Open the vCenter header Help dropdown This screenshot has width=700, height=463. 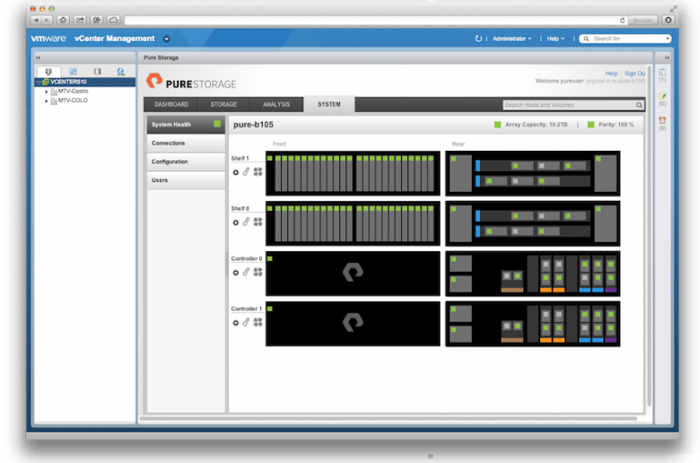click(556, 39)
